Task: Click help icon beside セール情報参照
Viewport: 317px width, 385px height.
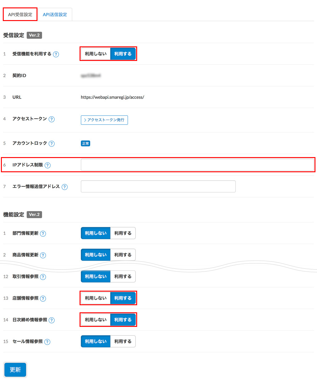Action: pos(47,342)
